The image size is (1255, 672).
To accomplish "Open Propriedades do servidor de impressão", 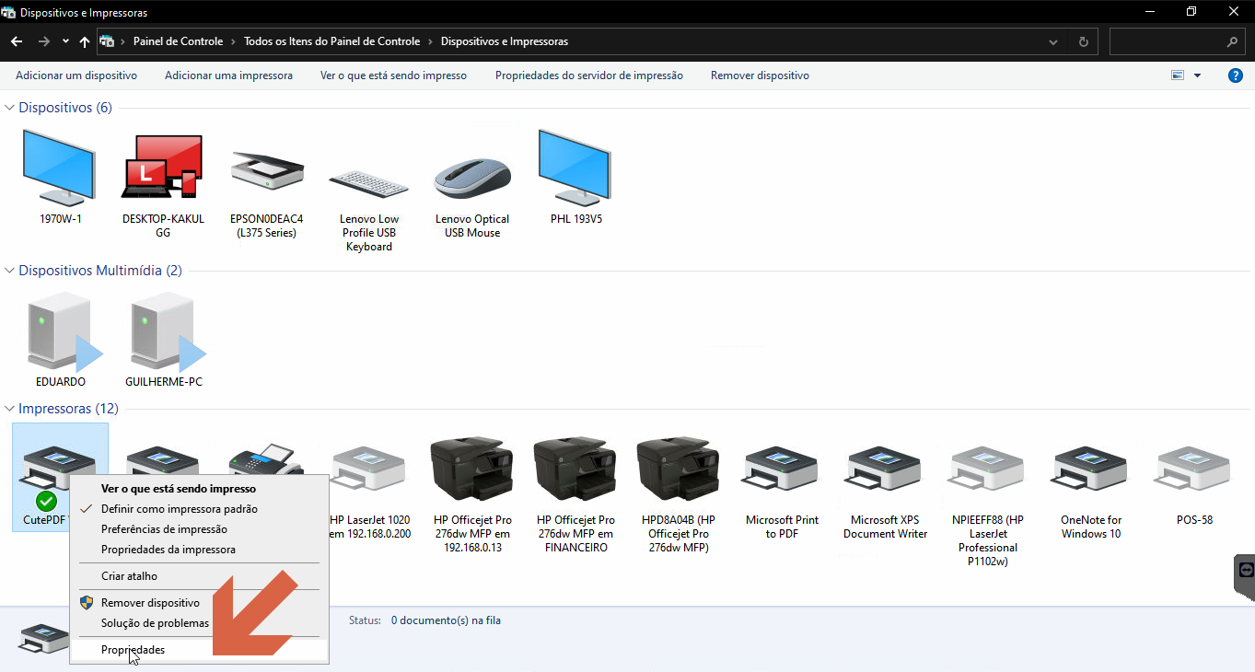I will coord(589,75).
